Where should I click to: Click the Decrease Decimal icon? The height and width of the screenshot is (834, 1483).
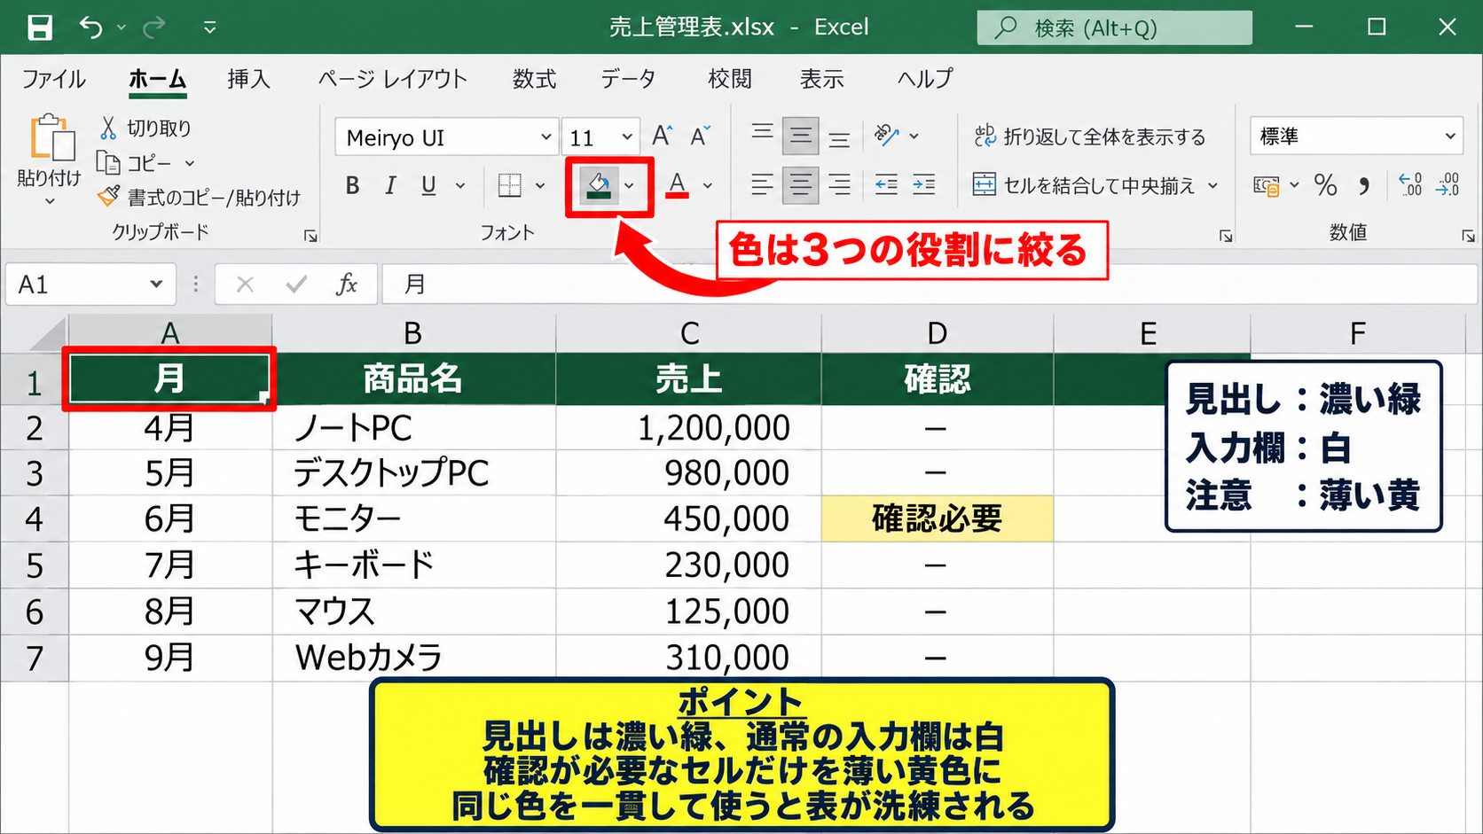pyautogui.click(x=1448, y=184)
